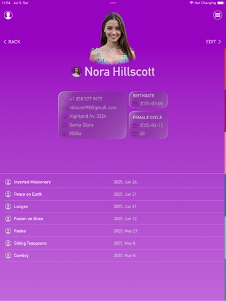Click the phone icon in contact card
Viewport: 226px width, 301px height.
pyautogui.click(x=65, y=99)
